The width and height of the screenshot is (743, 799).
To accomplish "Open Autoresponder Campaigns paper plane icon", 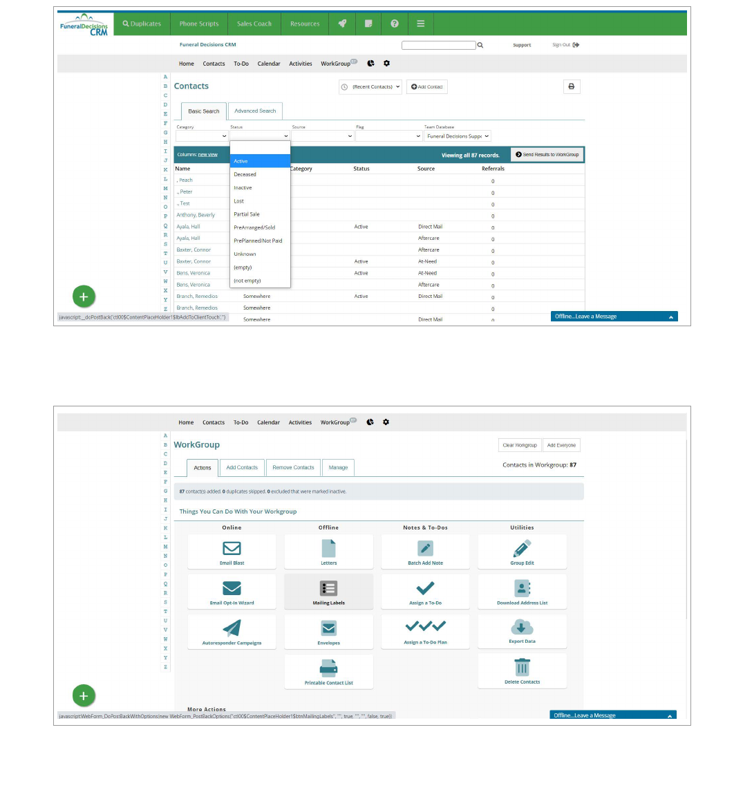I will 232,628.
